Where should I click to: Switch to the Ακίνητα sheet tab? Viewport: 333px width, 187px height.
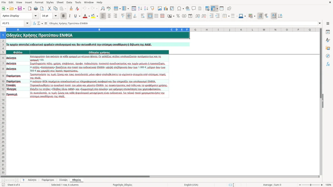tap(32, 180)
